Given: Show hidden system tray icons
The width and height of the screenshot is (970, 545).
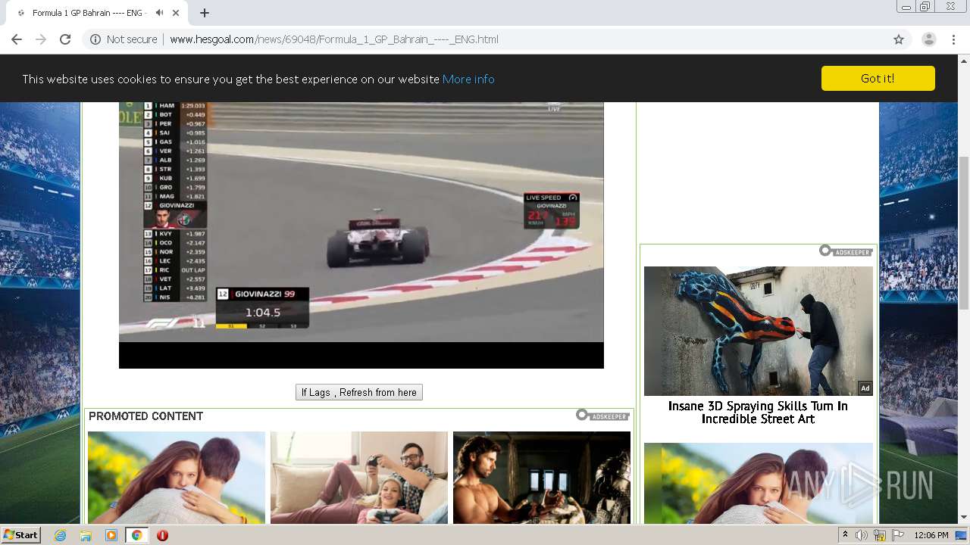Looking at the screenshot, I should coord(846,535).
